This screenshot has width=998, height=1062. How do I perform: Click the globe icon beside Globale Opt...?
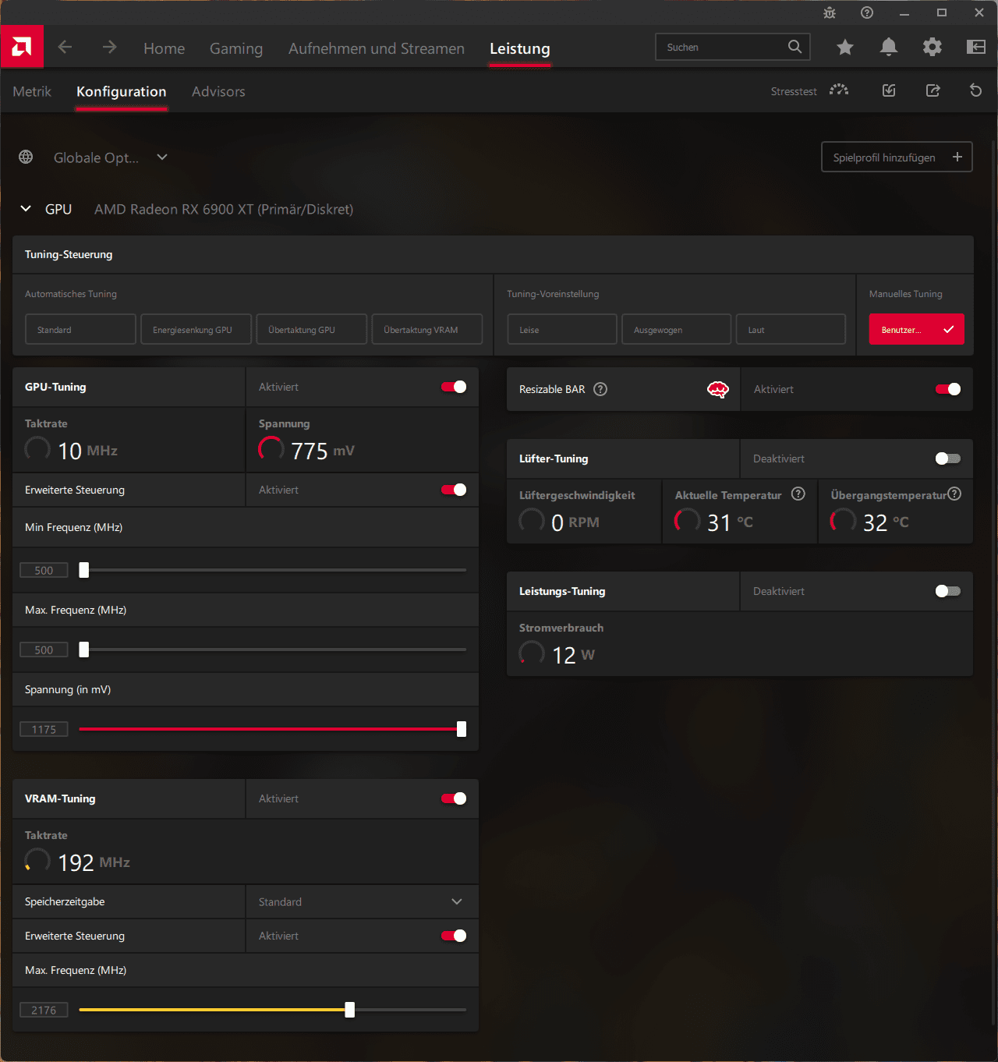pos(26,157)
